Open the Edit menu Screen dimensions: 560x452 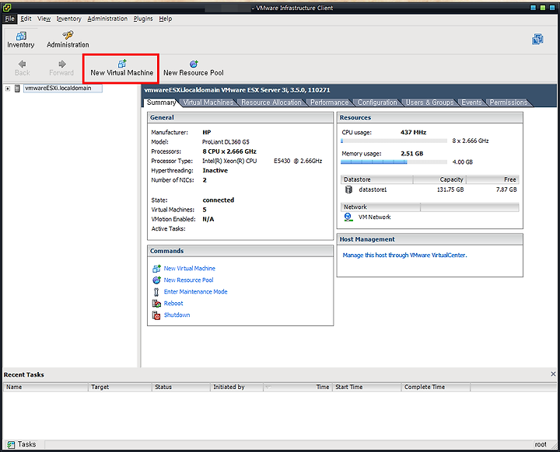pos(26,19)
